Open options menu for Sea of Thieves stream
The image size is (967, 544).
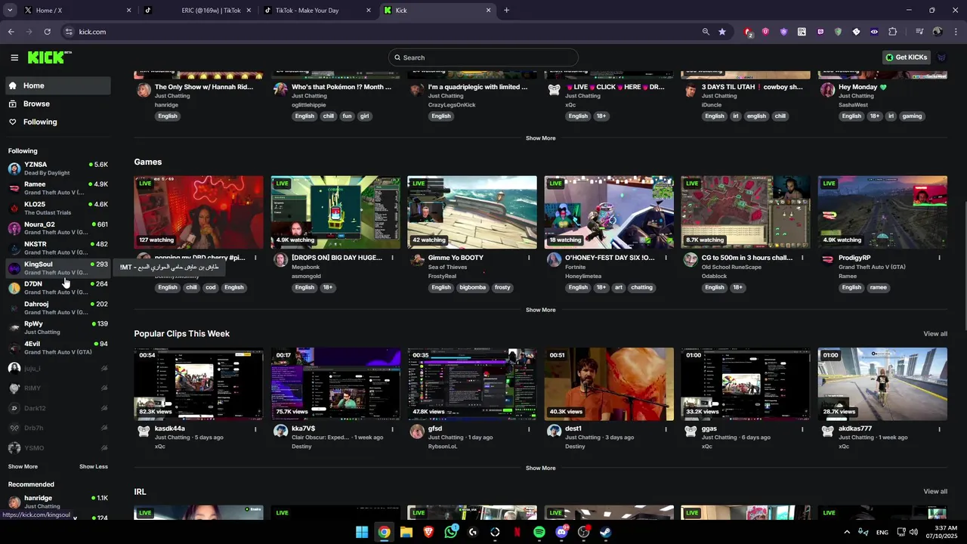(529, 258)
